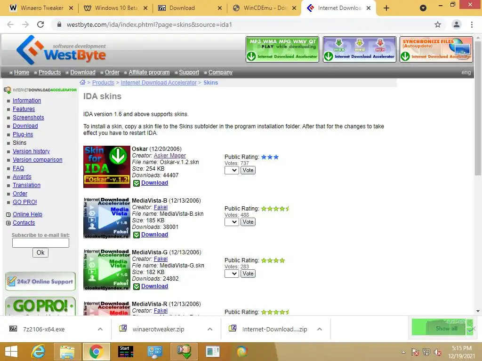The image size is (482, 361).
Task: Click the Windows Start button
Action: (11, 352)
